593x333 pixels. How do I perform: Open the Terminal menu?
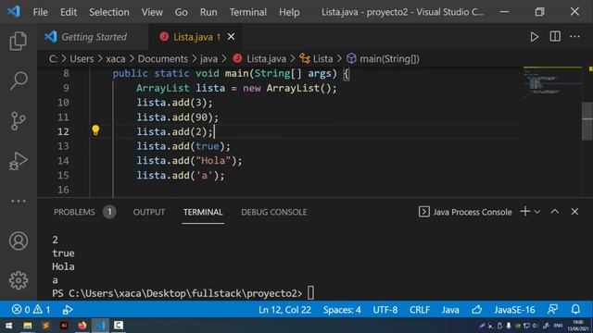(x=247, y=12)
